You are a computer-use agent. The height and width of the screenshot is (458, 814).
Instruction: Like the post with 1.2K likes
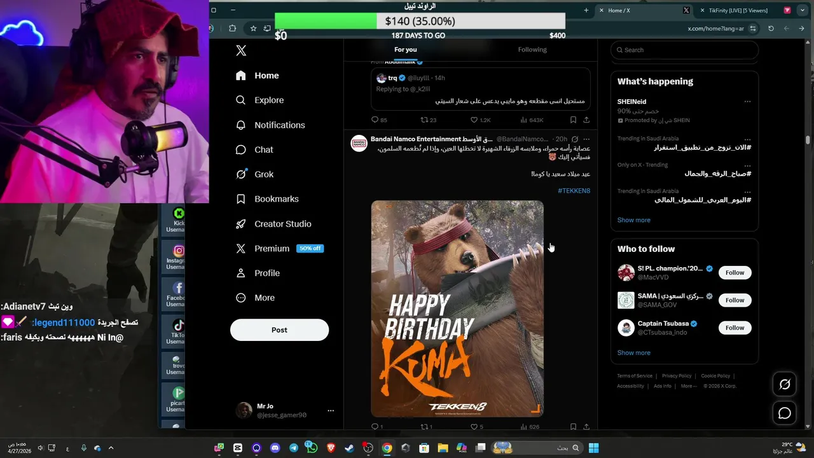point(480,120)
